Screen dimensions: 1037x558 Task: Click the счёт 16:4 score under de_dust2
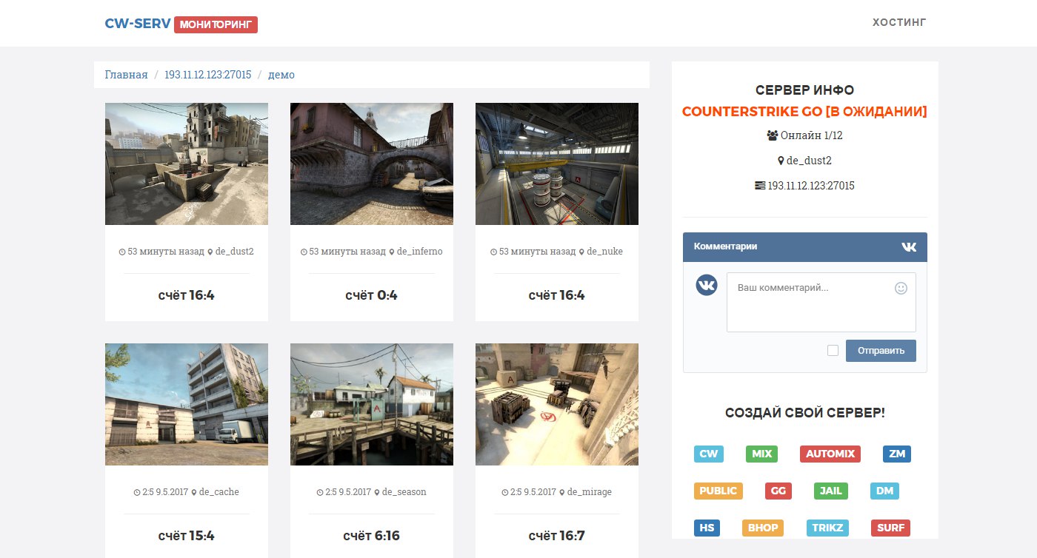[187, 295]
